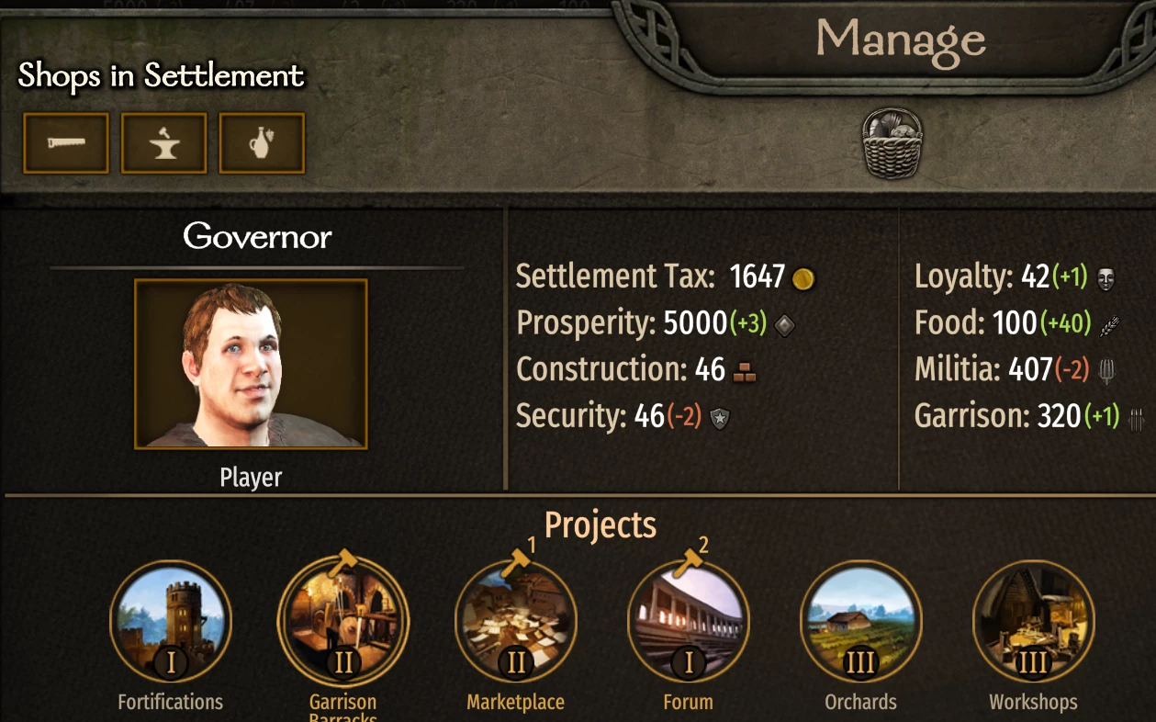Screen dimensions: 1156x722
Task: Click the militia pitchfork icon
Action: 1106,371
